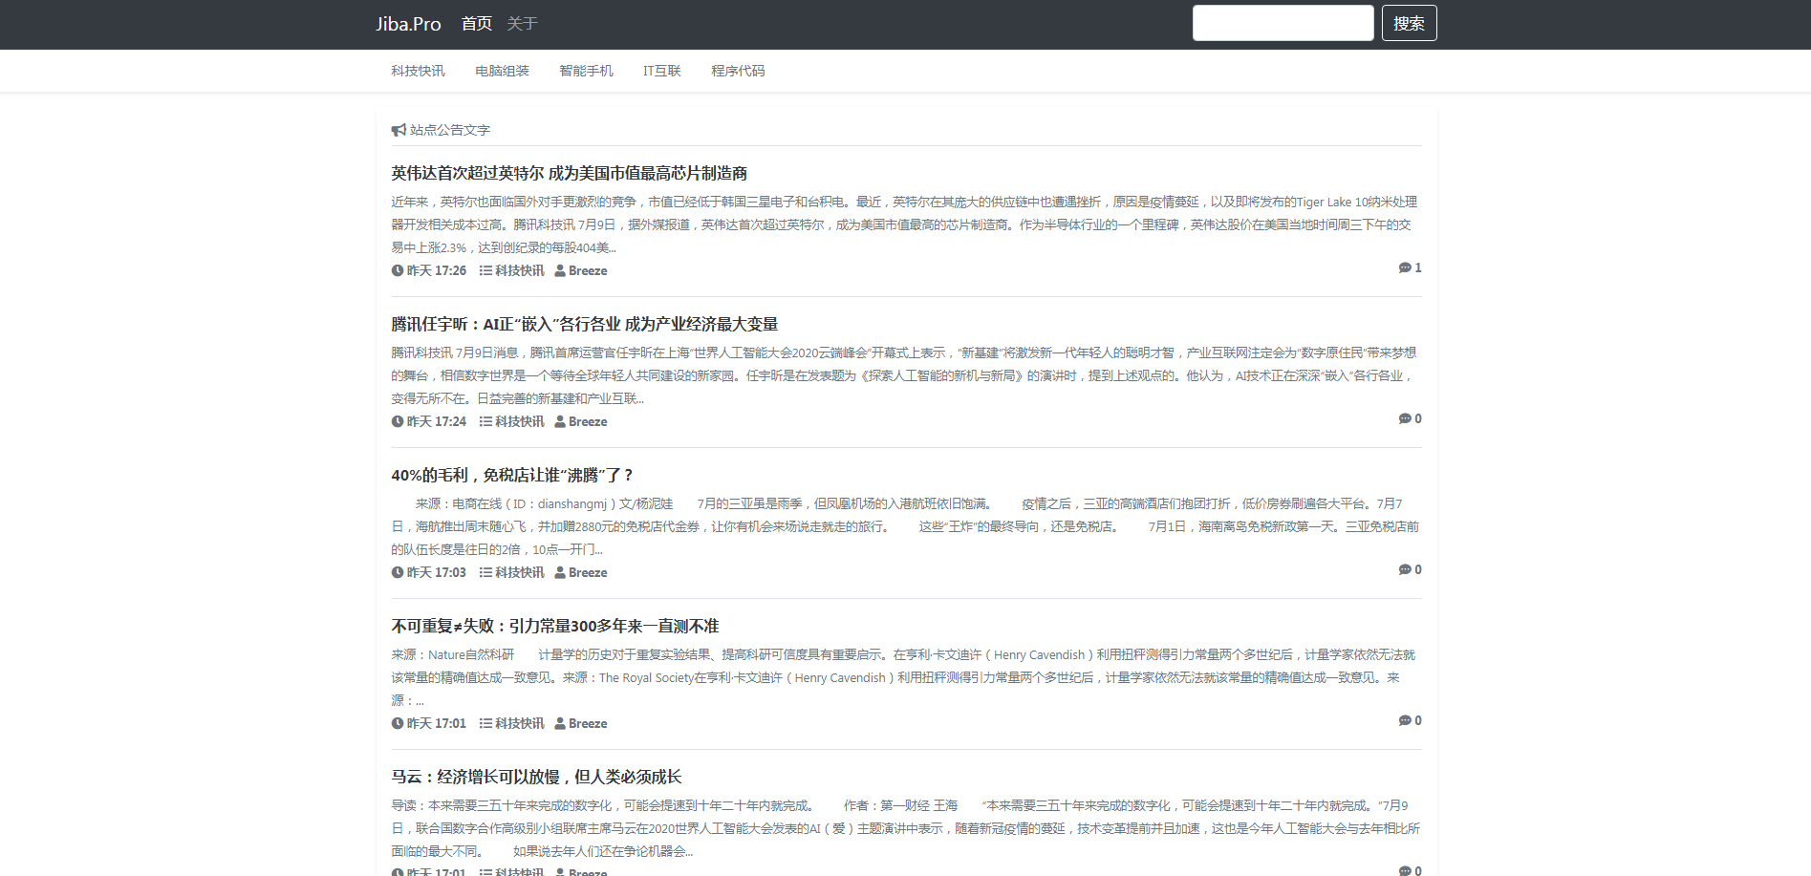Click the comment bubble icon on the Tencent AI article

[x=1404, y=418]
